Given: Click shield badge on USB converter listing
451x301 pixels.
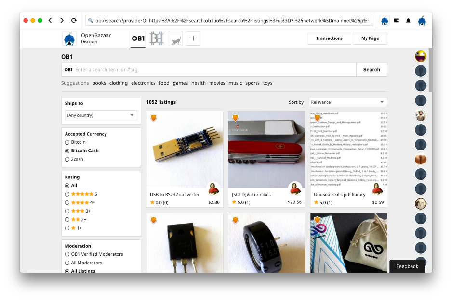Looking at the screenshot, I should (x=154, y=118).
